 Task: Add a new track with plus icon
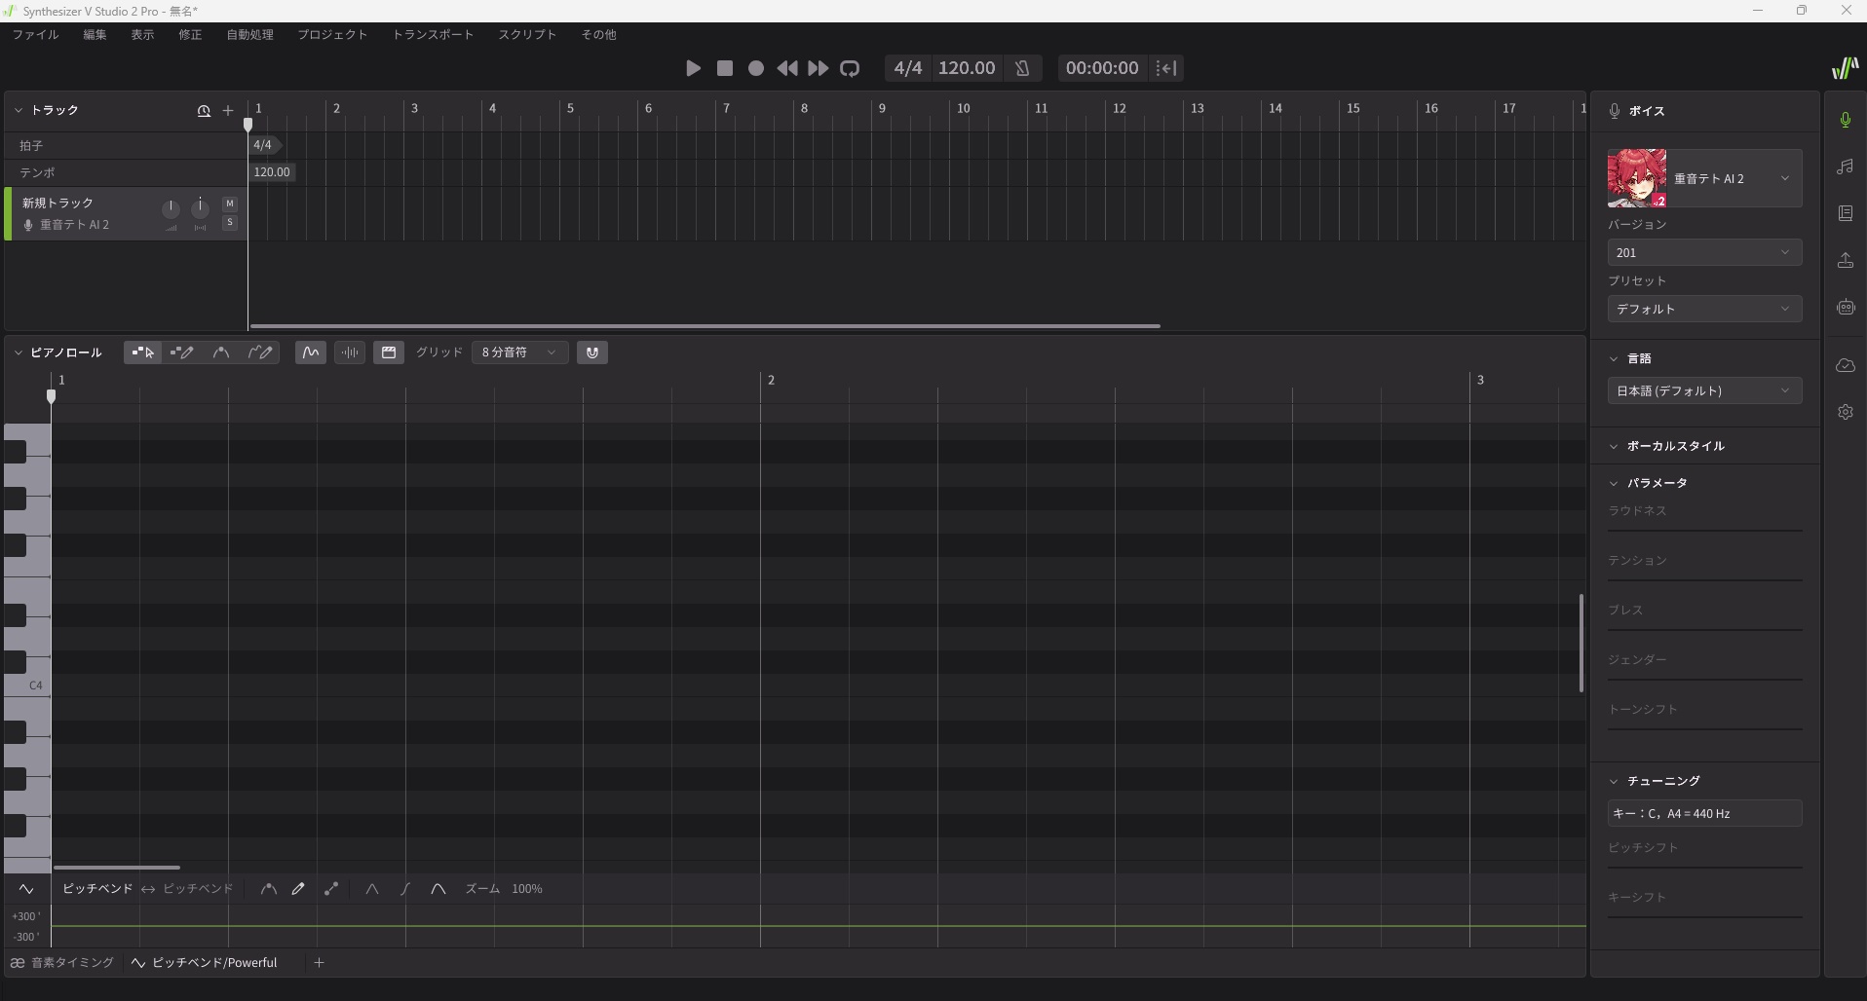click(x=228, y=111)
